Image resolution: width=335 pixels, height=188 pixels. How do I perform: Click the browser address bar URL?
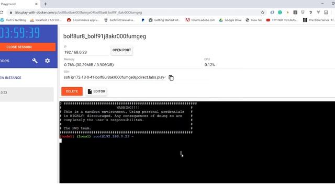(78, 13)
